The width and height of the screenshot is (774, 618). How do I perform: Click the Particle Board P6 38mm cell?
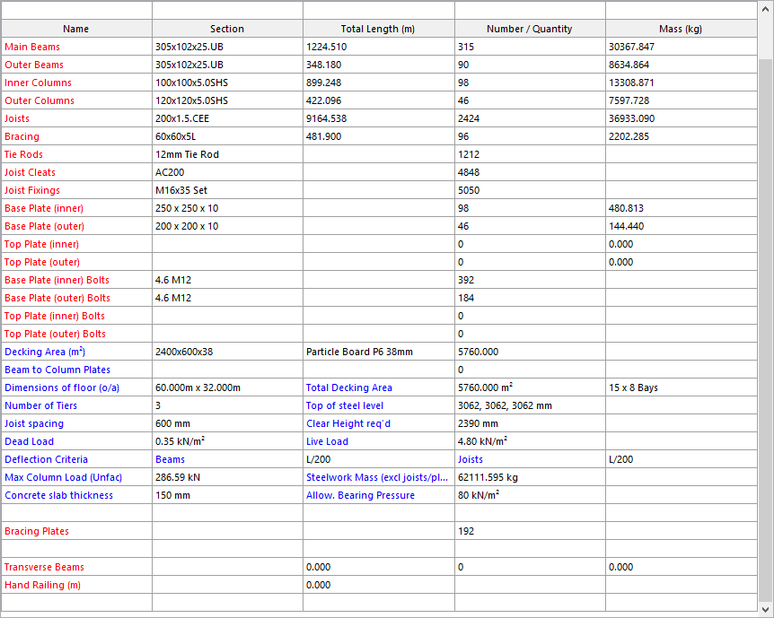tap(379, 352)
